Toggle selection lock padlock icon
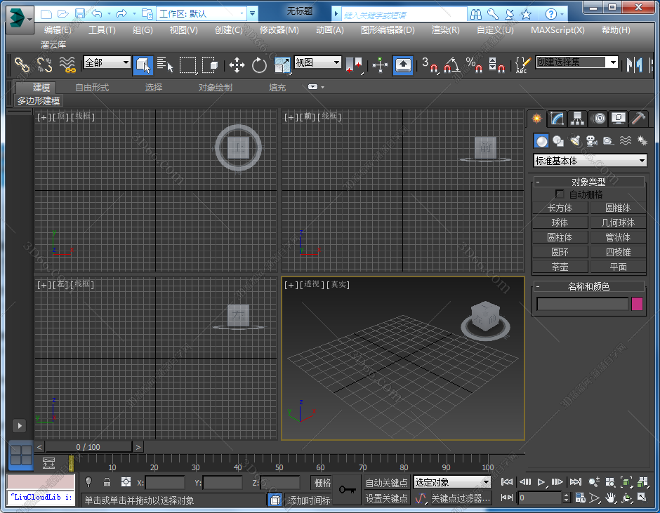 coord(107,482)
